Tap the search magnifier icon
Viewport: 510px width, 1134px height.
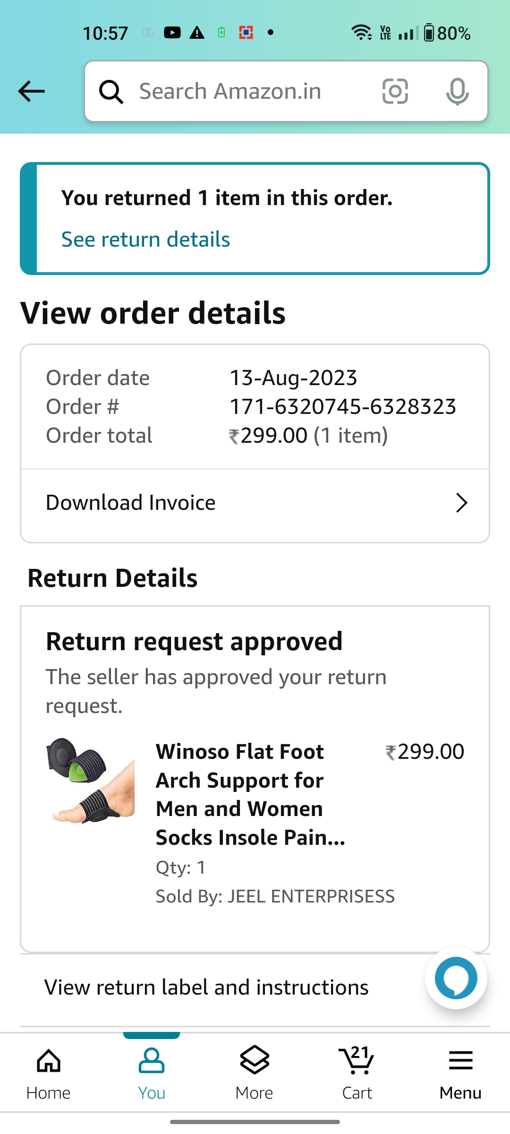111,91
